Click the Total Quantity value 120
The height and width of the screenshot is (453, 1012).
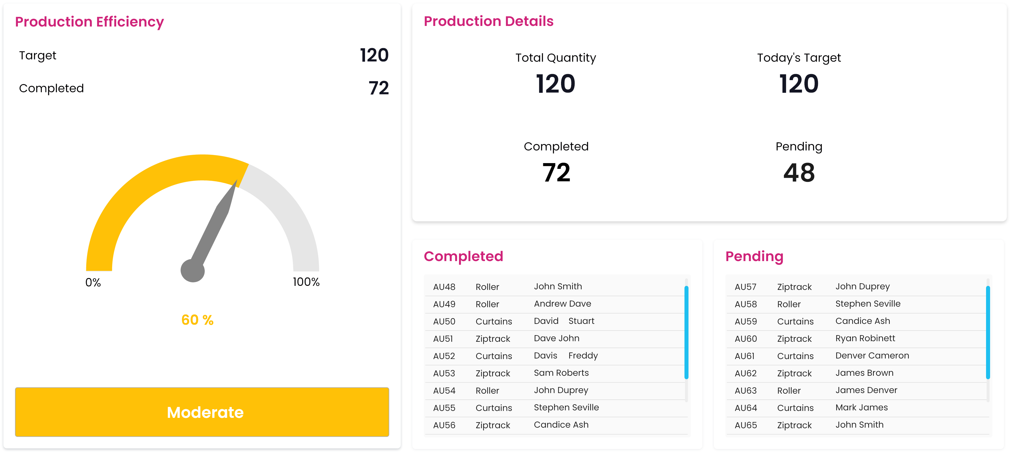pos(556,84)
